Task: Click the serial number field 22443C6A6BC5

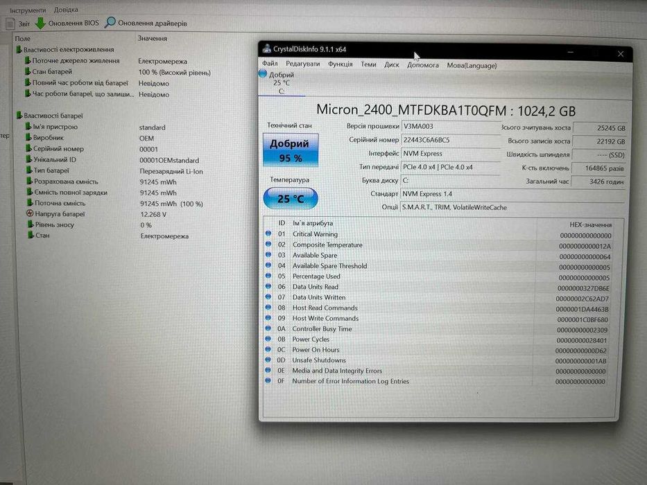Action: [450, 140]
